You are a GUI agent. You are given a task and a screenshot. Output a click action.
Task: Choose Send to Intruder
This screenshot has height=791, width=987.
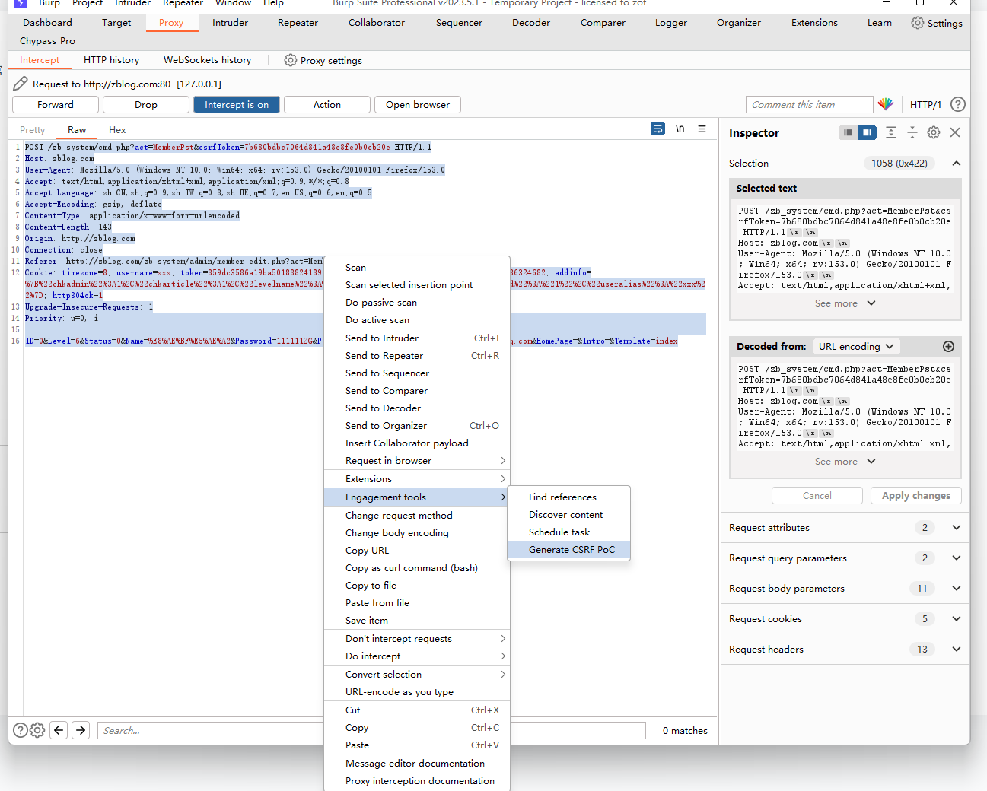(x=417, y=338)
